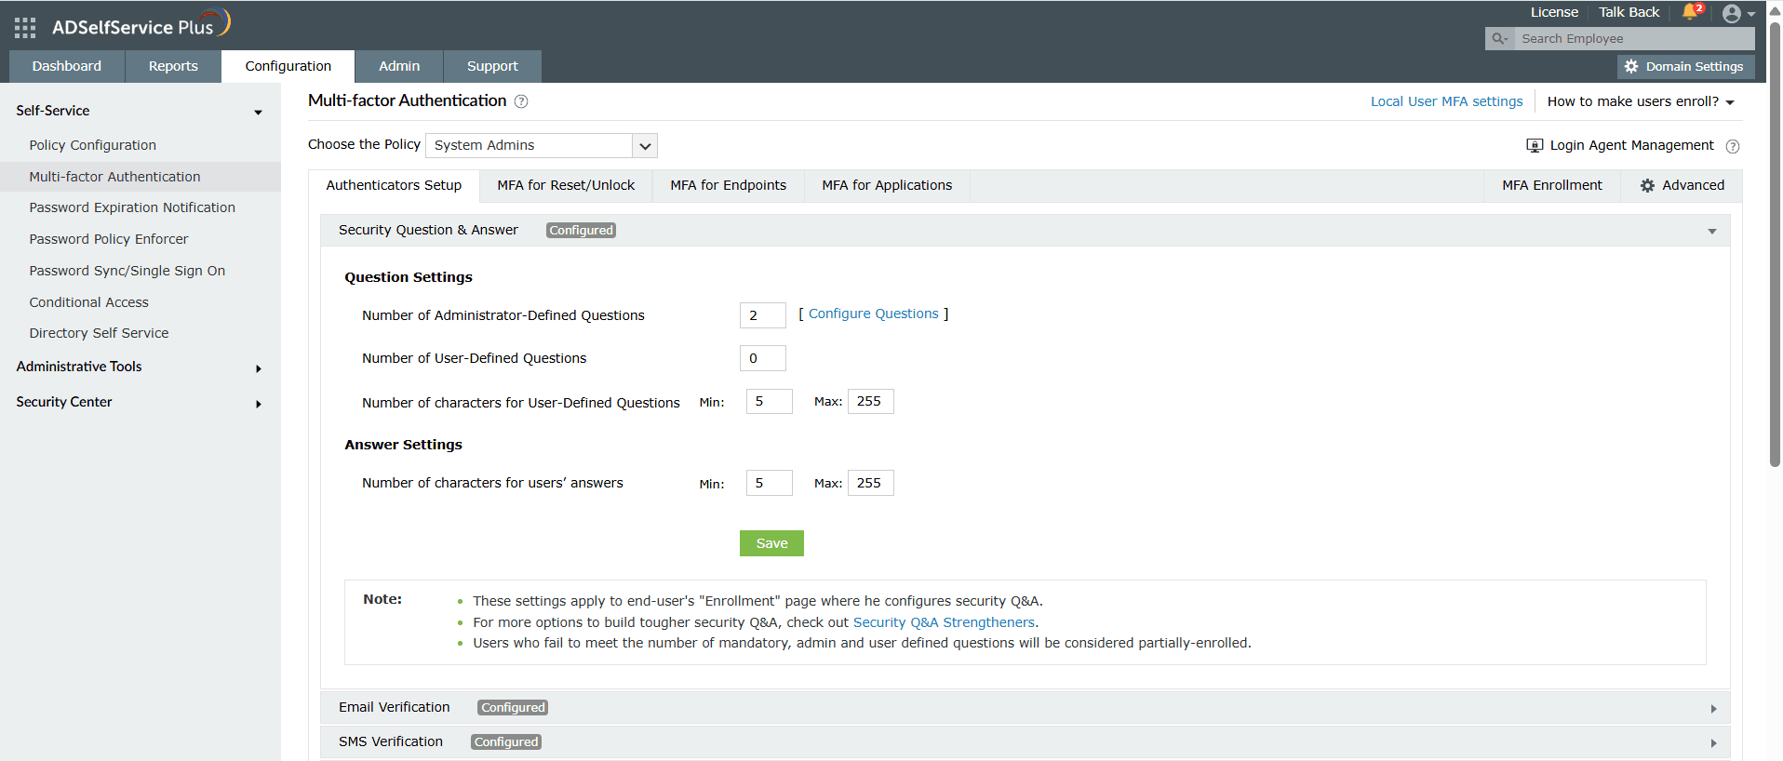The height and width of the screenshot is (761, 1783).
Task: Focus the Search Employee field
Action: point(1634,39)
